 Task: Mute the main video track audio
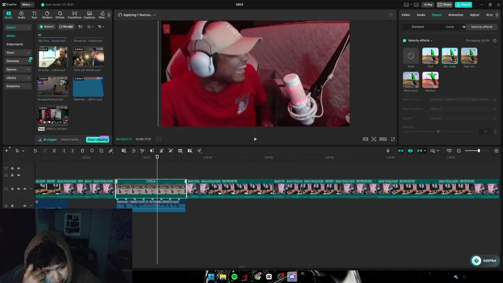pyautogui.click(x=25, y=189)
